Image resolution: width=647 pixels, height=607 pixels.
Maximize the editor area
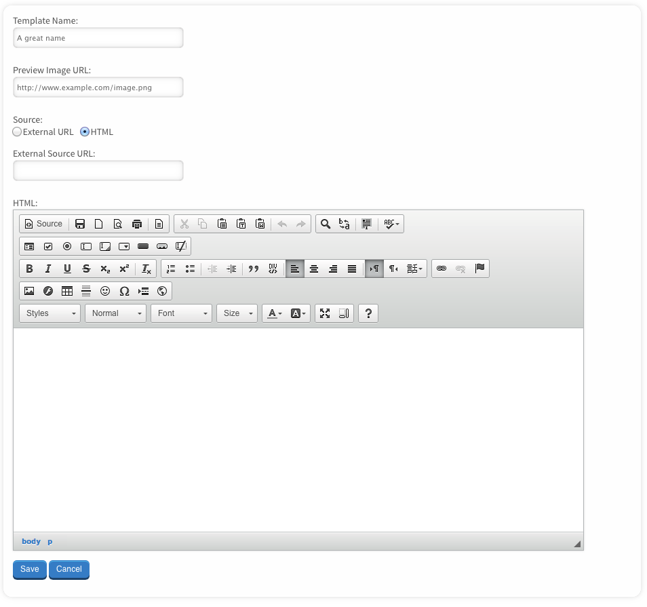coord(325,313)
